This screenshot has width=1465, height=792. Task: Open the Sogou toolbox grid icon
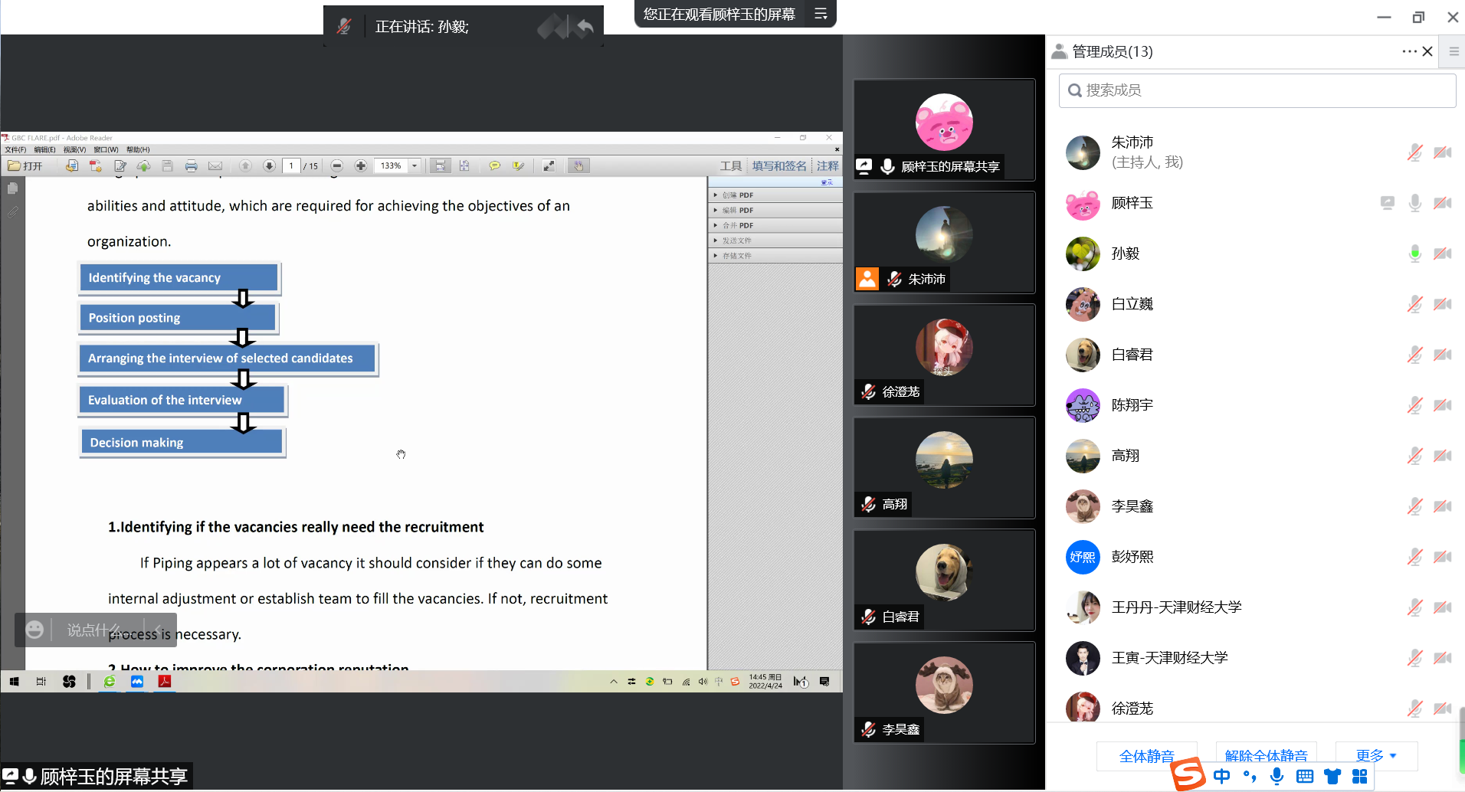click(1360, 777)
